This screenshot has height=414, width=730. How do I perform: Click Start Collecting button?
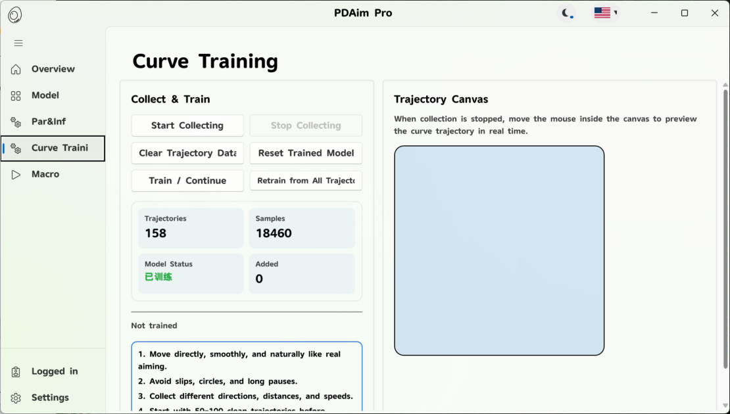click(187, 126)
